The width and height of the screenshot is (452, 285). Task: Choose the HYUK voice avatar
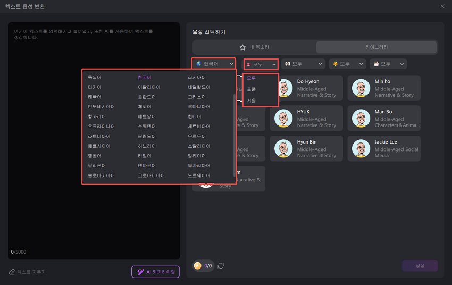[x=283, y=118]
